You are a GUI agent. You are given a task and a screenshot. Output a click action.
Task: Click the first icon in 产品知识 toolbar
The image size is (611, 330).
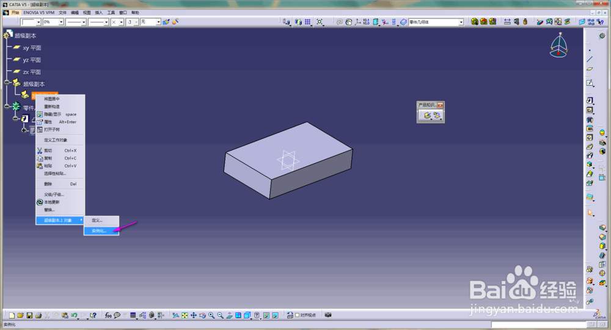(427, 116)
